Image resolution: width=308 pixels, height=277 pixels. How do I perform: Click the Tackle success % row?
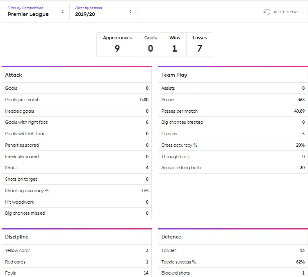[x=233, y=262]
